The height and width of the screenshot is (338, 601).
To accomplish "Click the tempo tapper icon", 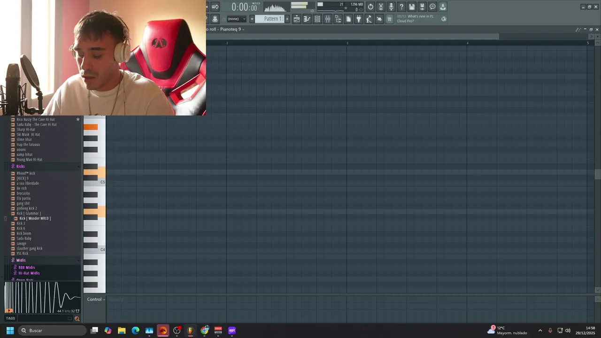I will coord(369,19).
